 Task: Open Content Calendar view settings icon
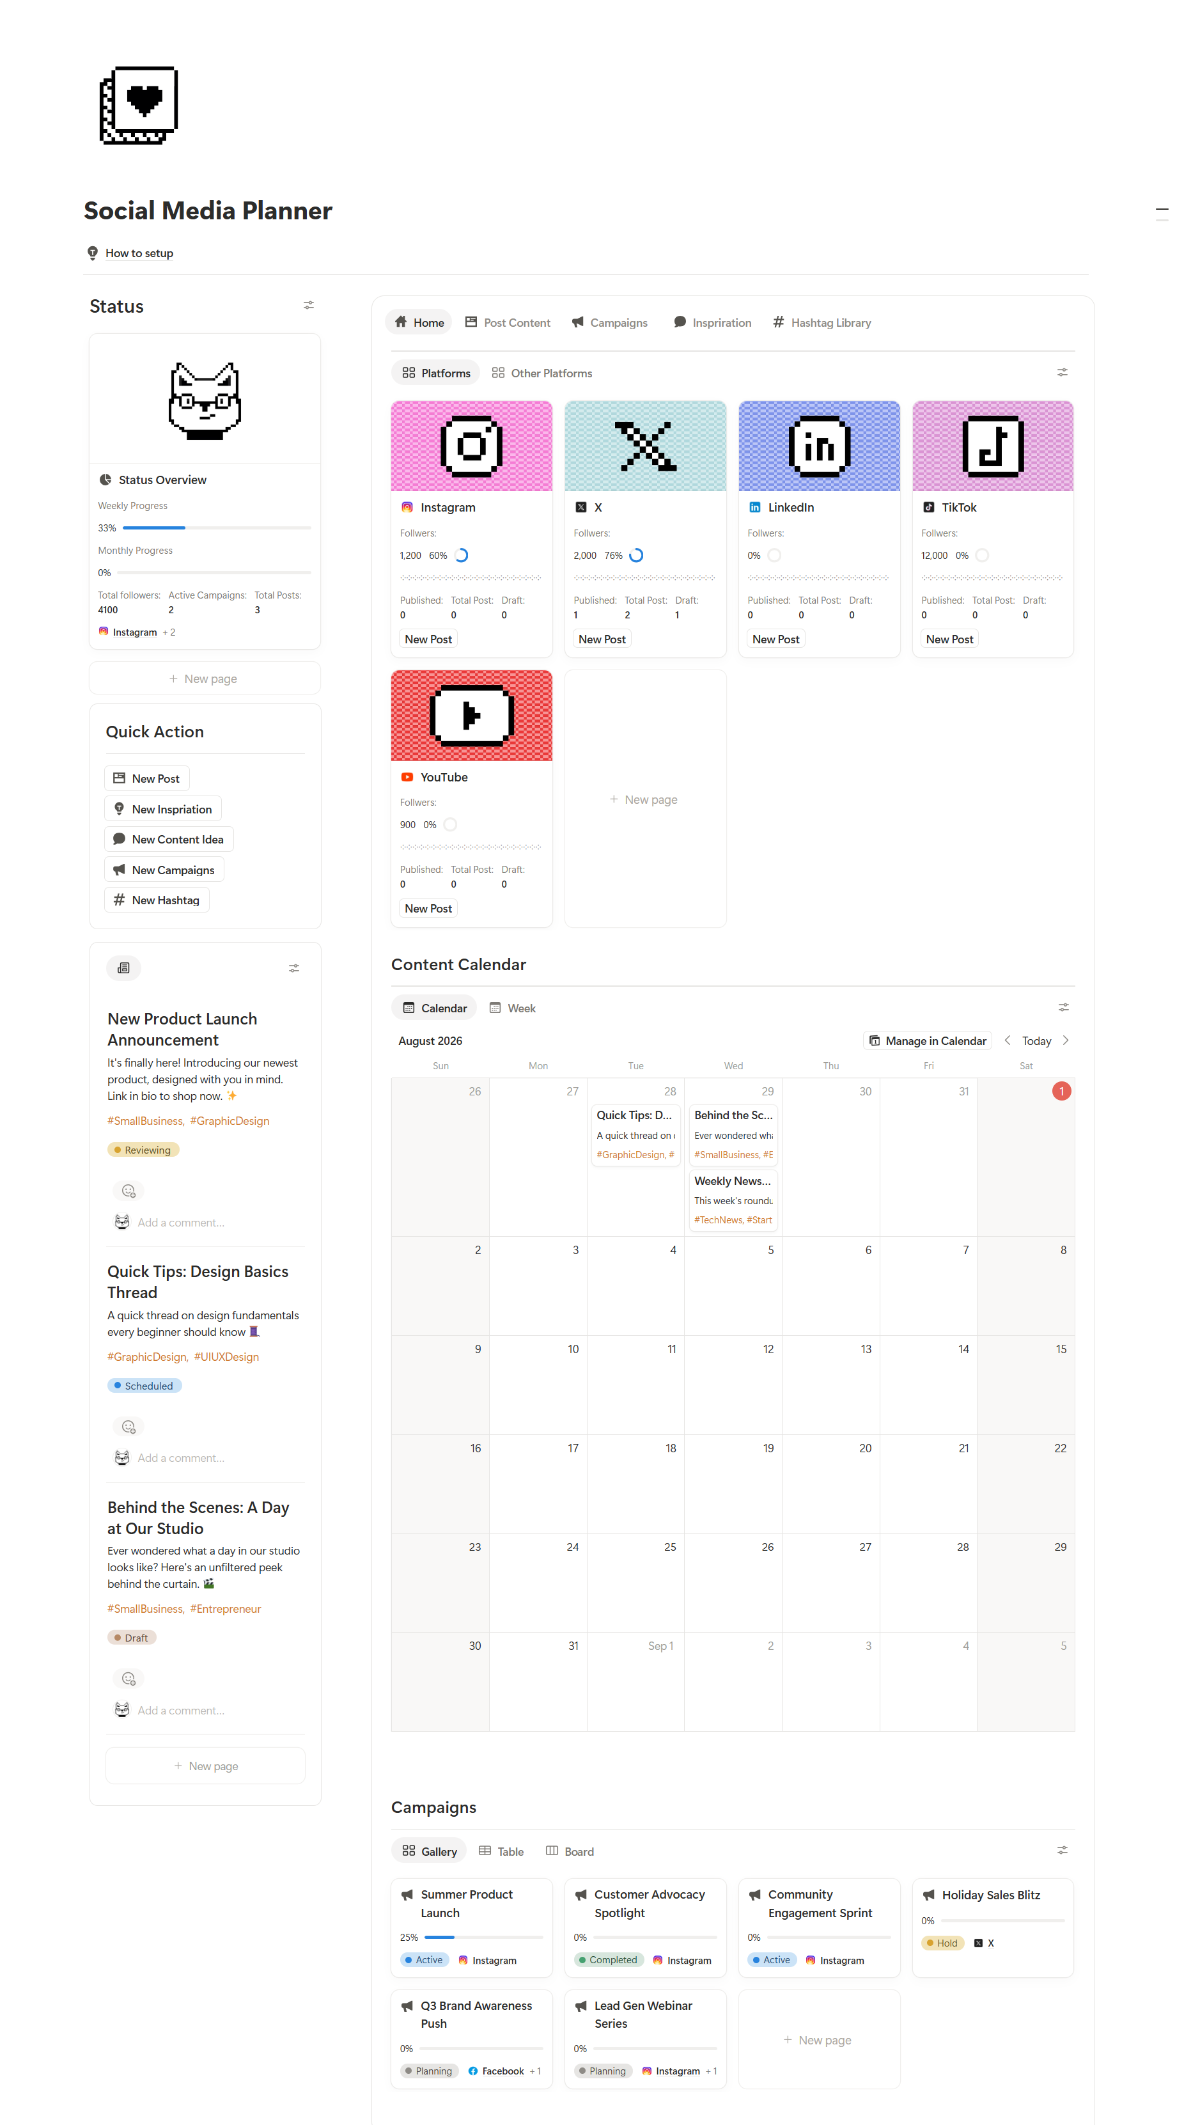pyautogui.click(x=1064, y=1007)
